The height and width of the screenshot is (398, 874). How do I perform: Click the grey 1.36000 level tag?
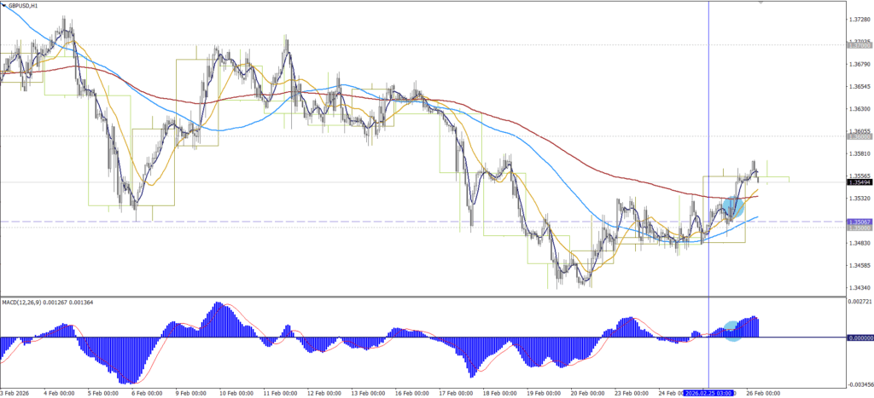pyautogui.click(x=859, y=136)
